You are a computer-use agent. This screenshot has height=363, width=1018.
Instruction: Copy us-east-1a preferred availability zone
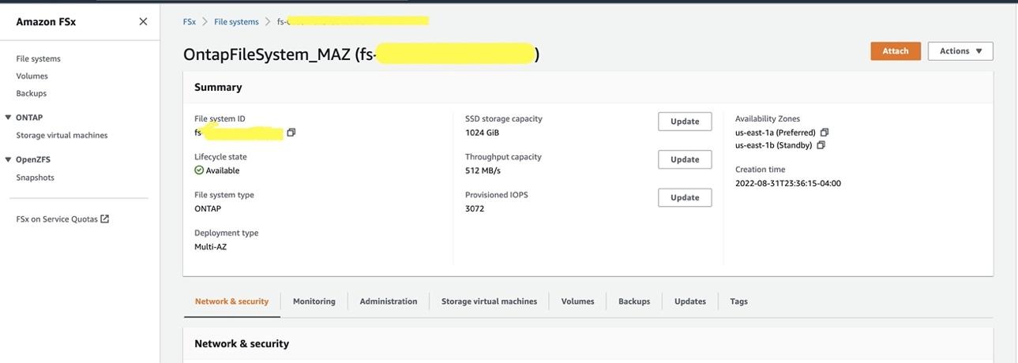click(x=825, y=133)
